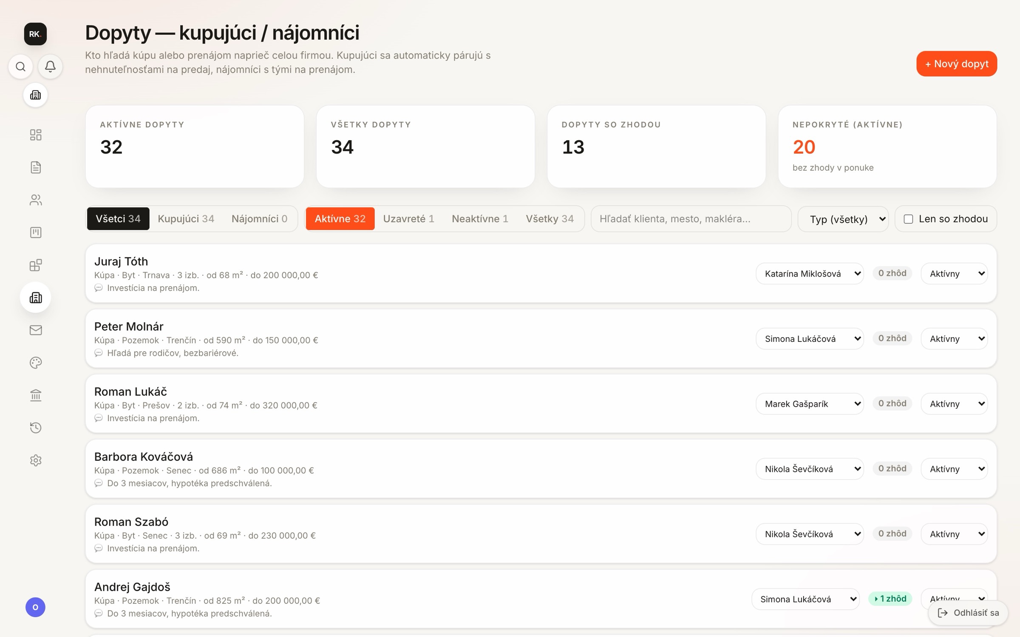The height and width of the screenshot is (637, 1020).
Task: Click the building icon below the search button
Action: pos(35,95)
